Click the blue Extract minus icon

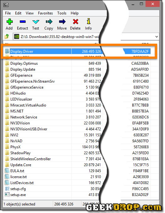(23, 22)
